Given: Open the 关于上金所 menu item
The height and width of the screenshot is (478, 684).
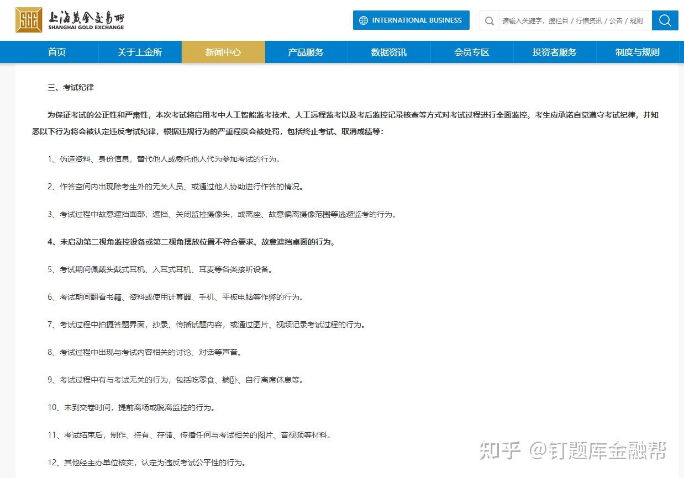Looking at the screenshot, I should coord(140,51).
